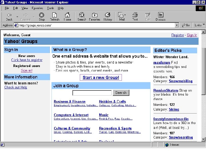Screen dimensions: 206x154
Task: Open the Help menu
Action: [x=61, y=8]
